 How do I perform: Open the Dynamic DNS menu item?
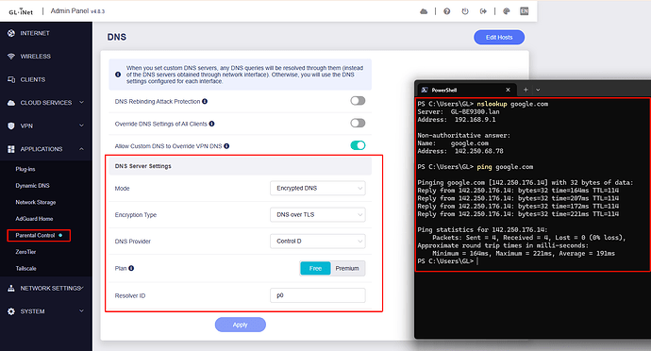tap(32, 186)
